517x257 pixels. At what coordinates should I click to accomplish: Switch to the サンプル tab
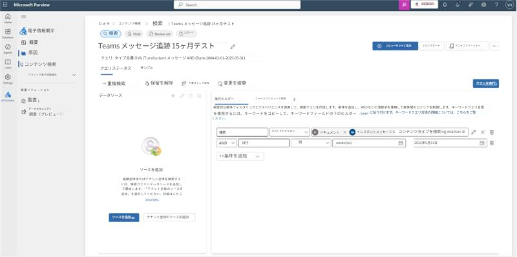point(147,68)
